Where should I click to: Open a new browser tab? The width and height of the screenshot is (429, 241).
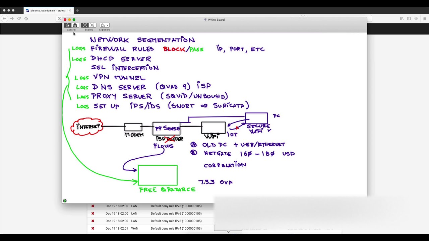click(77, 10)
